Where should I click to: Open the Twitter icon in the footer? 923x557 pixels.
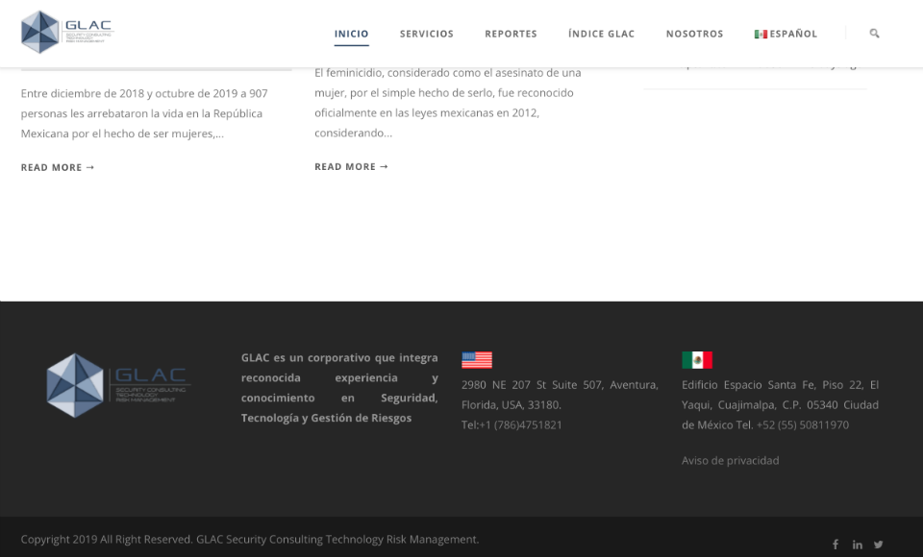tap(878, 545)
